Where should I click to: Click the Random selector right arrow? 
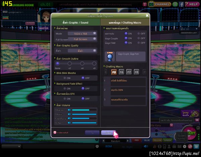128,141
